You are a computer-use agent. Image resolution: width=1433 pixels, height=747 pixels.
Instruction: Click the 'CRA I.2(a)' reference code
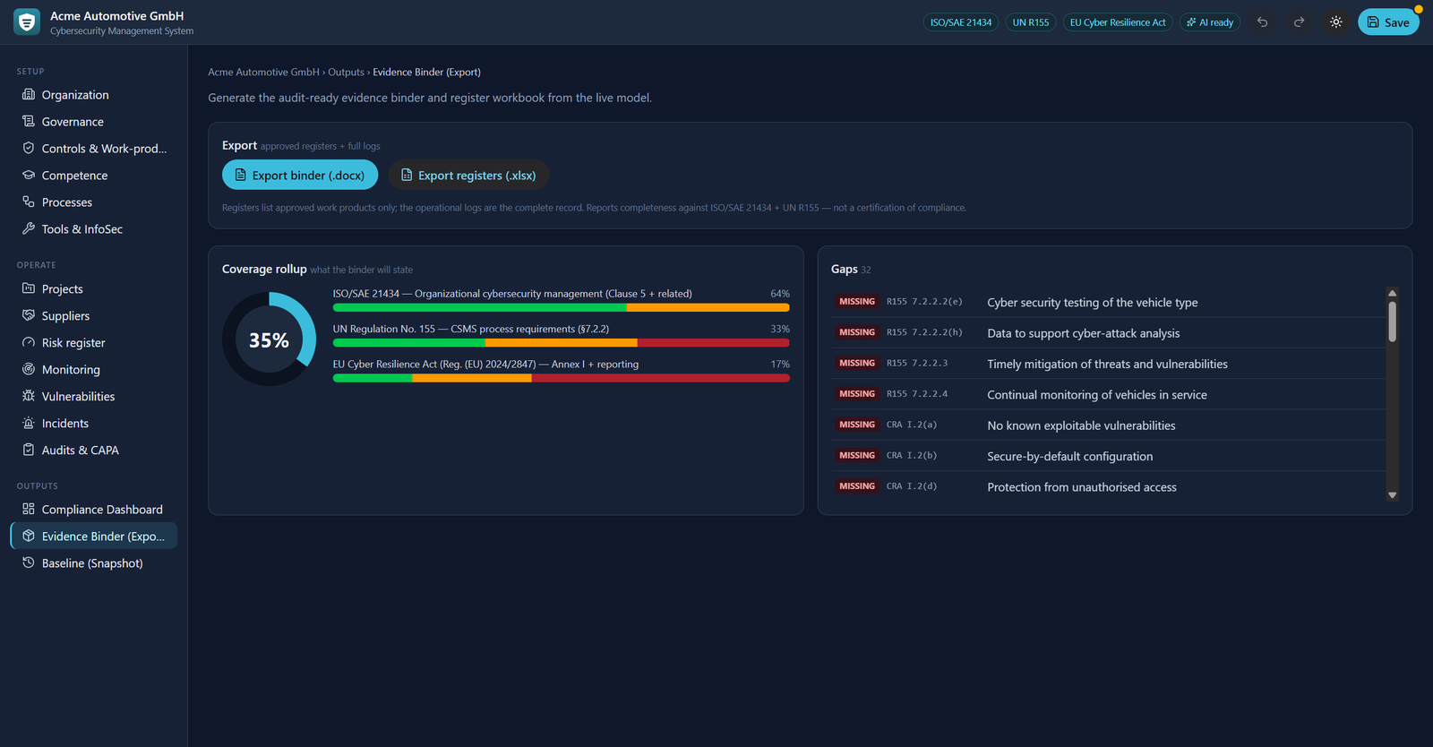(x=912, y=425)
